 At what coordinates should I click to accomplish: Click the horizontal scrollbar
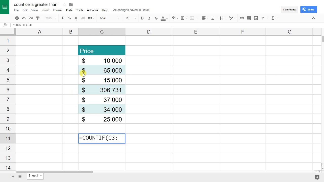point(54,172)
